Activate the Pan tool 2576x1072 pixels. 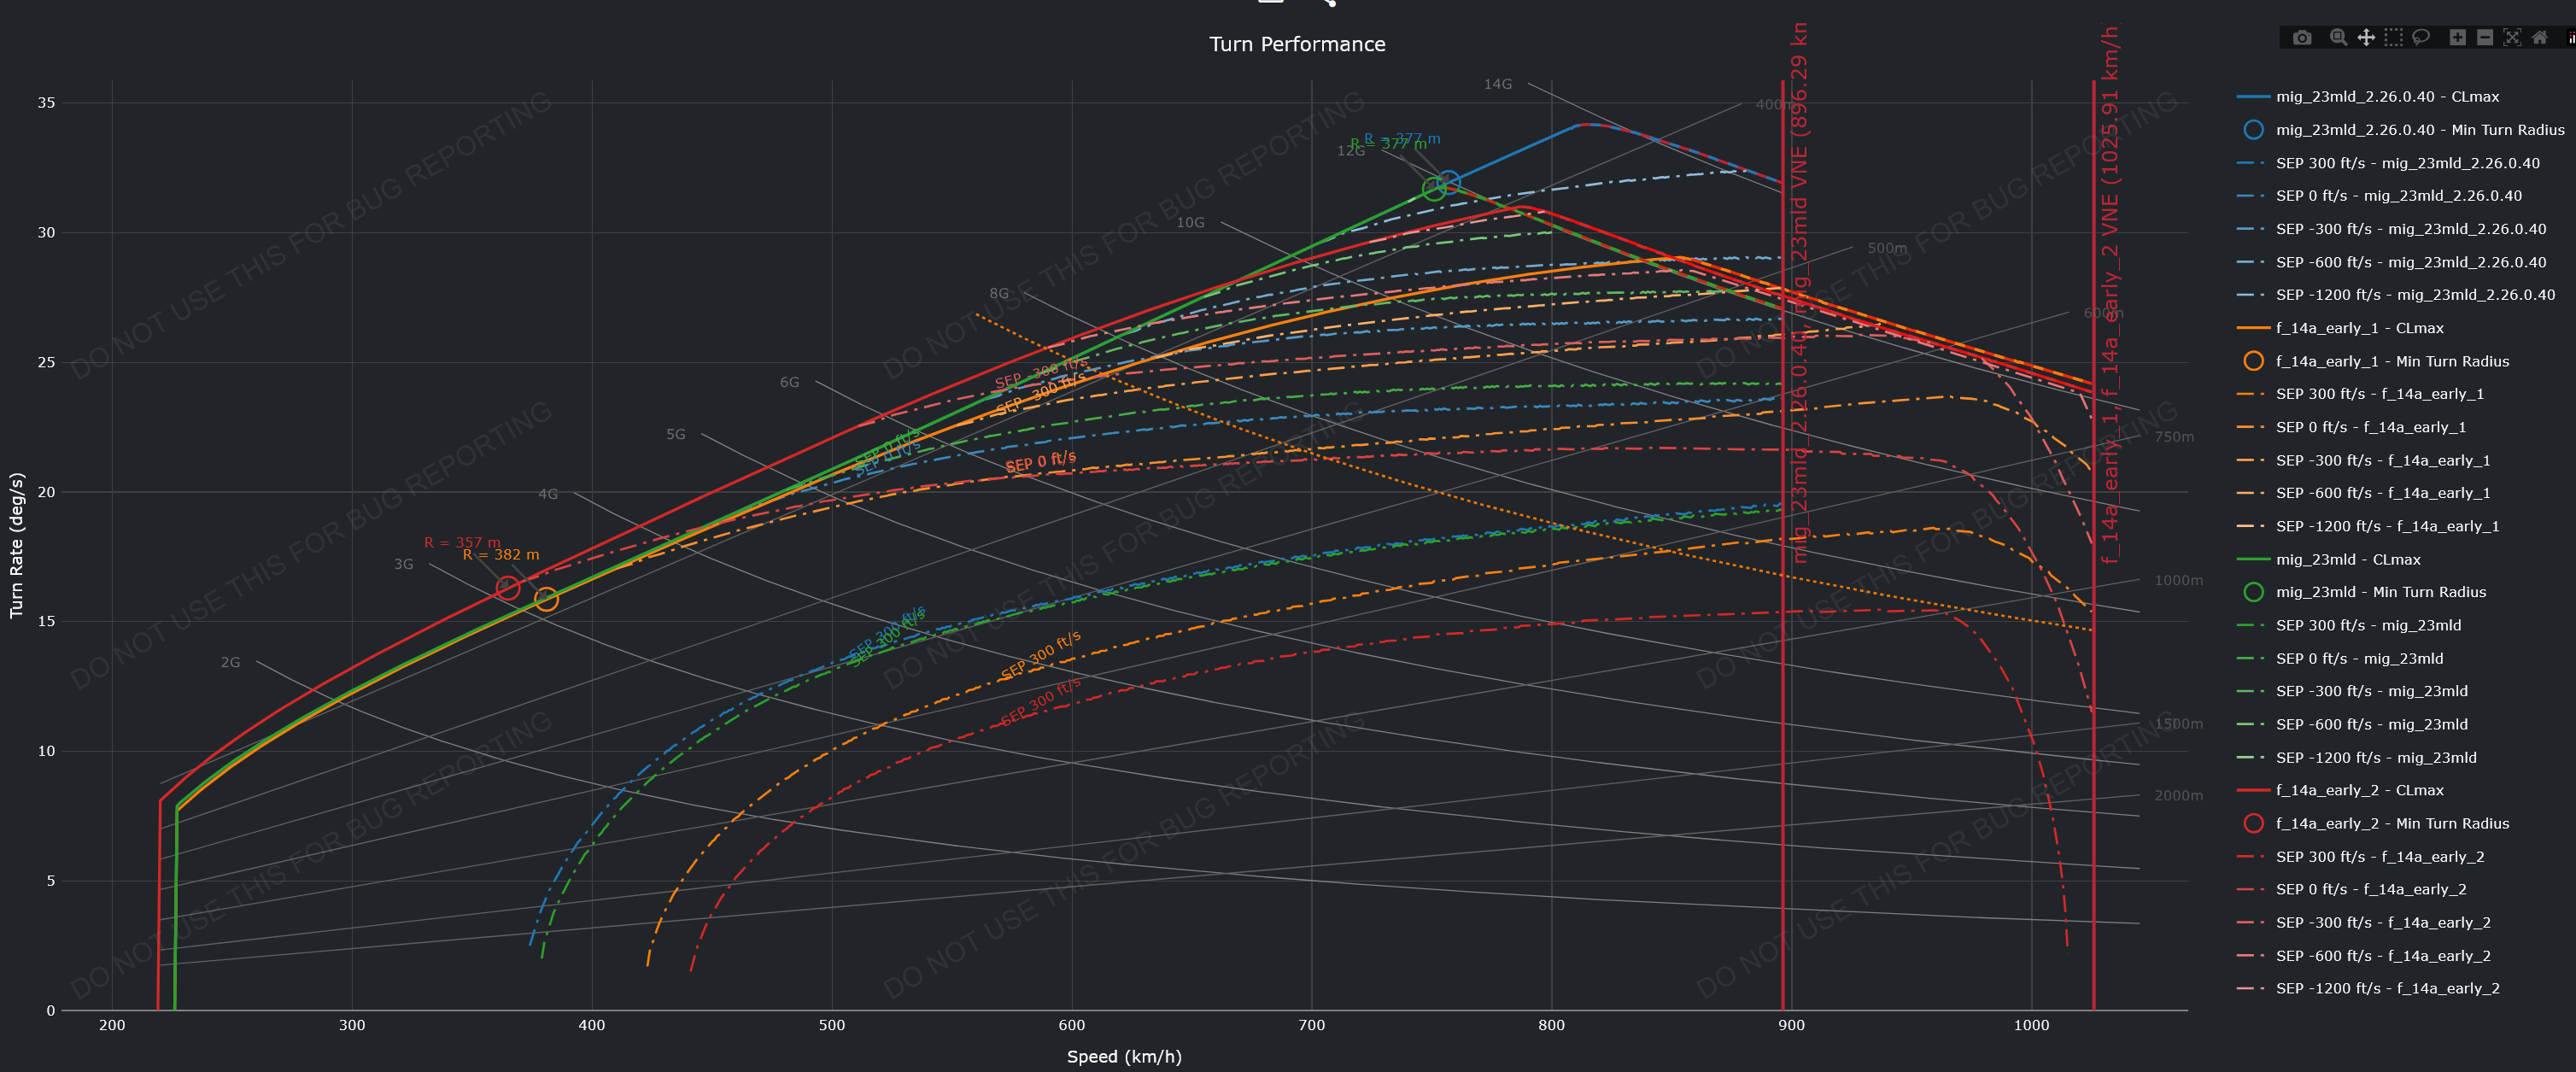point(2366,37)
